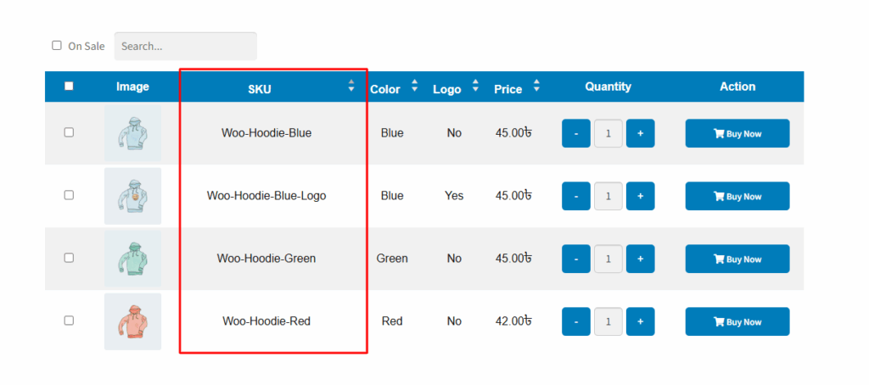Increase quantity for Woo-Hoodie-Green
The height and width of the screenshot is (385, 869).
[x=640, y=259]
